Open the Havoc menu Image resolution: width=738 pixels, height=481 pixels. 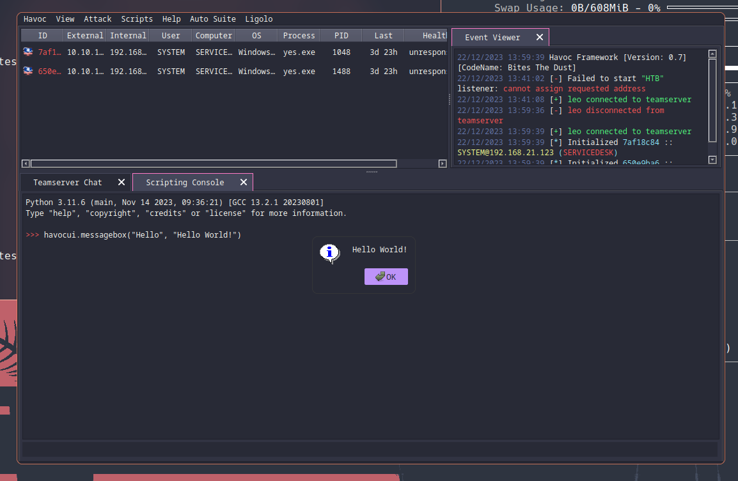(x=35, y=19)
